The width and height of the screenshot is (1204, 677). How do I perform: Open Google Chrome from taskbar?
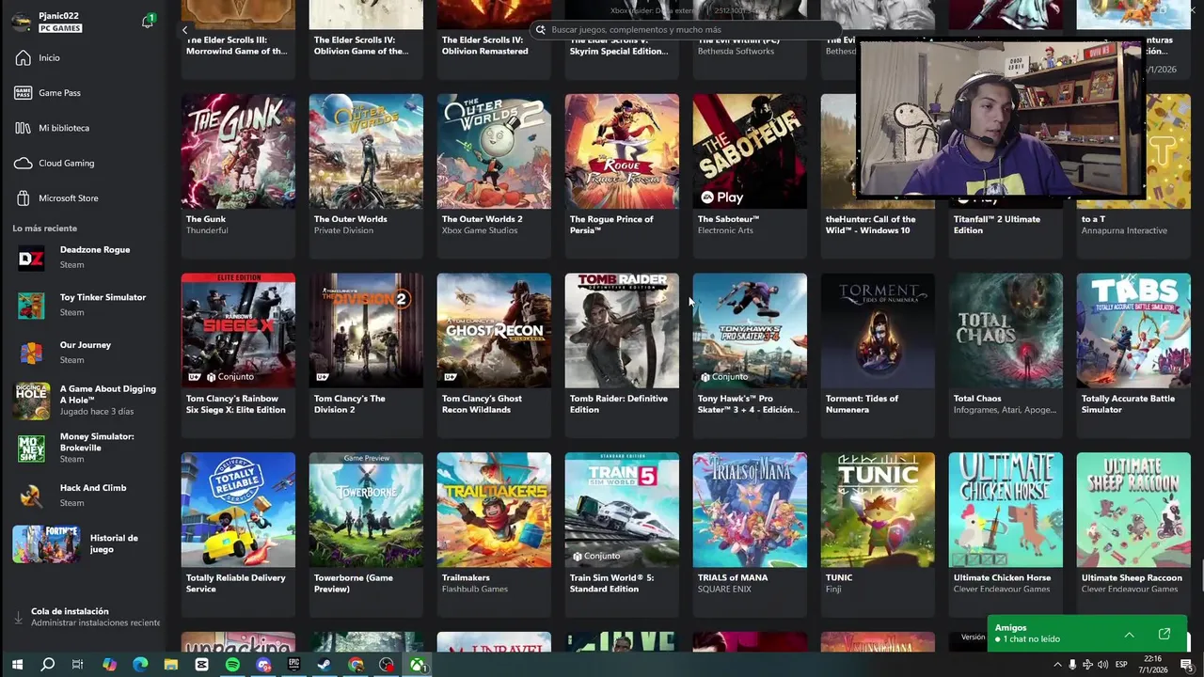click(356, 665)
